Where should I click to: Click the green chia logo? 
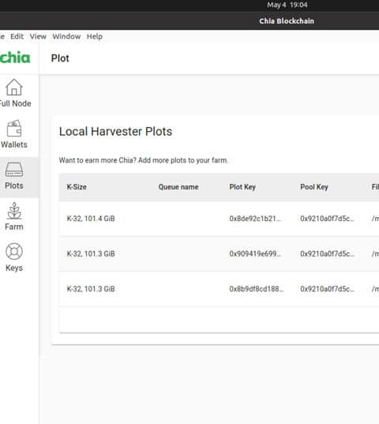[x=15, y=58]
